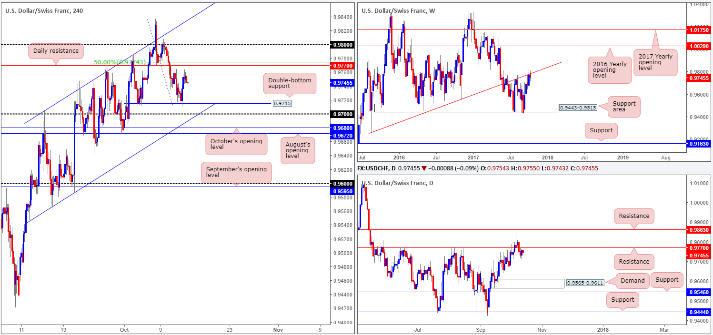Click the 'Support' callout near the 0.94440 line
This screenshot has width=713, height=335.
click(x=623, y=300)
